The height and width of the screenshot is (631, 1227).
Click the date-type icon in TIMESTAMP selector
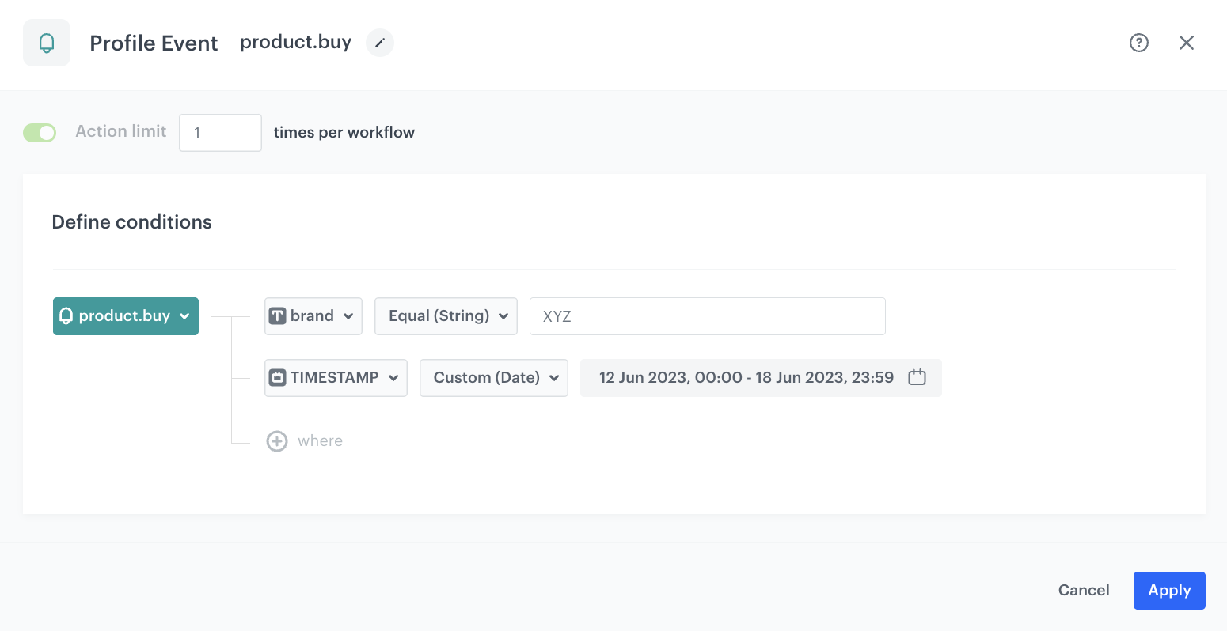pos(277,378)
